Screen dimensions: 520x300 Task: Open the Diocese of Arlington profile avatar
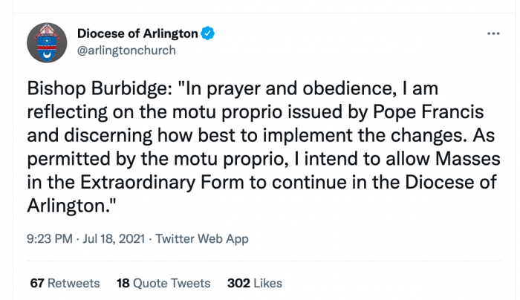[x=47, y=42]
